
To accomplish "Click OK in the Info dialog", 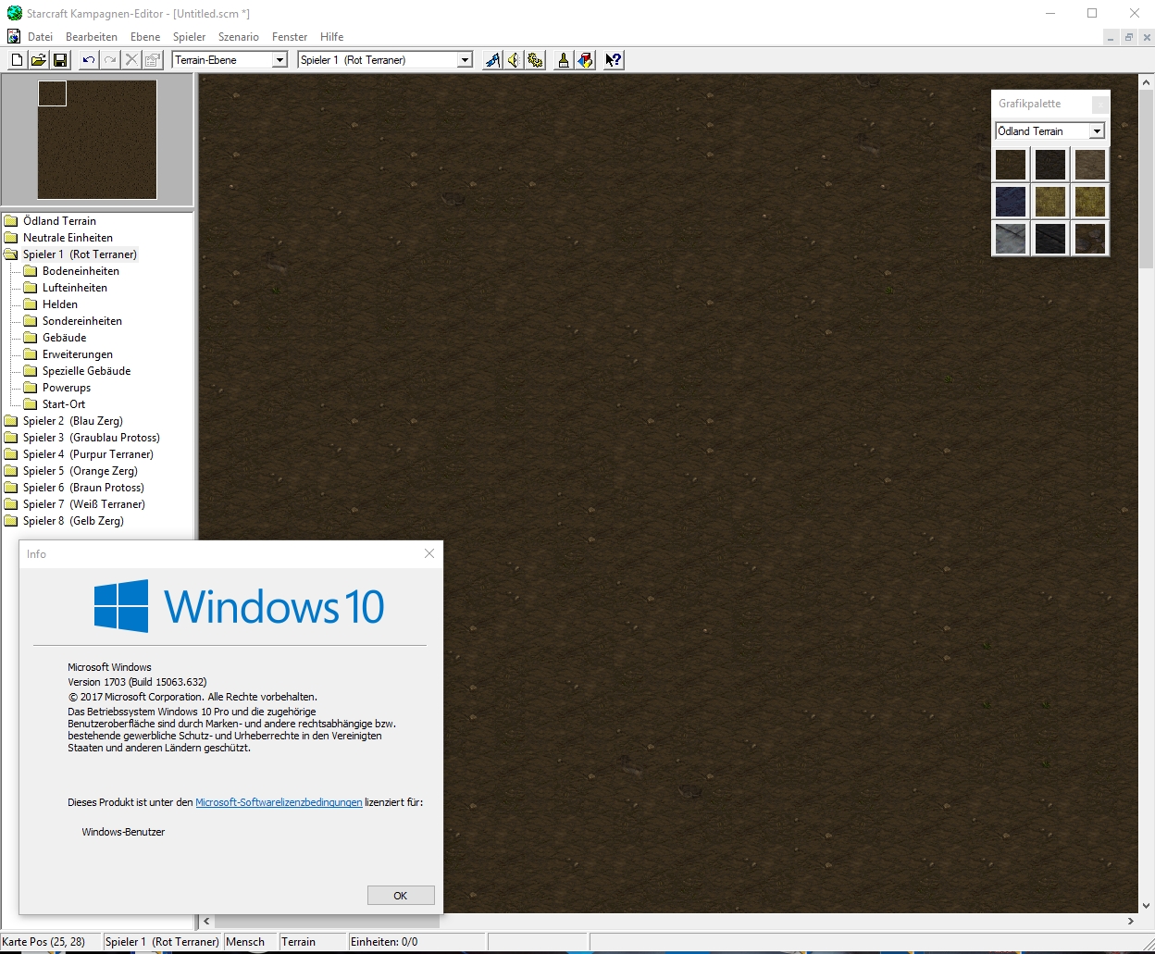I will (x=401, y=896).
